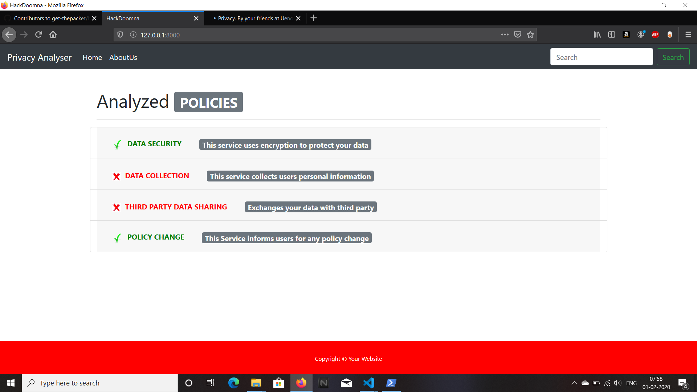This screenshot has height=392, width=697.
Task: Open a new browser tab
Action: [x=314, y=18]
